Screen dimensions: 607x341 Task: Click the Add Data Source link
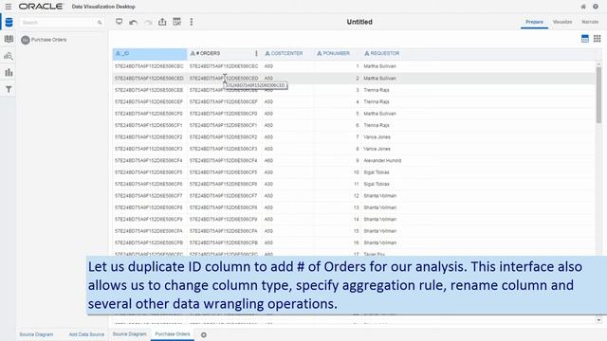pyautogui.click(x=86, y=334)
